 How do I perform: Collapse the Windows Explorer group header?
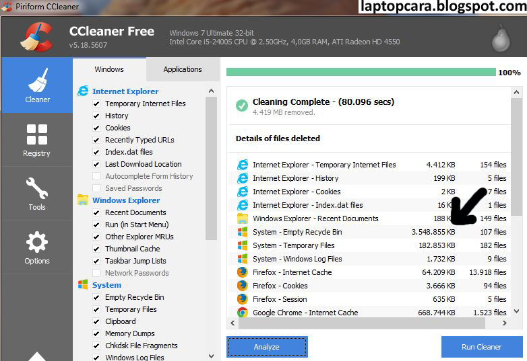126,200
